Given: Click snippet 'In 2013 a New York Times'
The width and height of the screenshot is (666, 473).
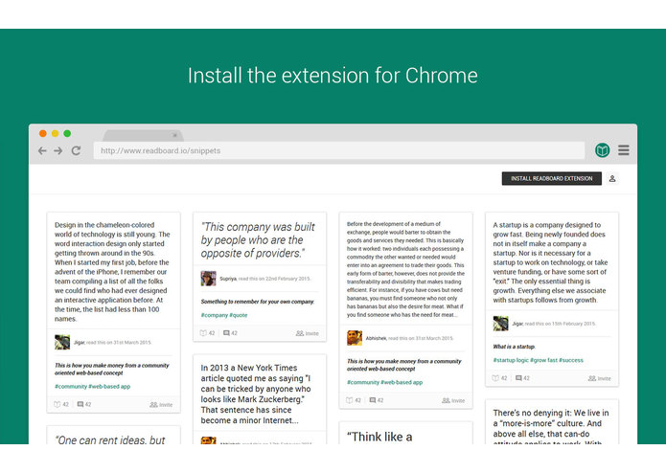Looking at the screenshot, I should [x=256, y=394].
